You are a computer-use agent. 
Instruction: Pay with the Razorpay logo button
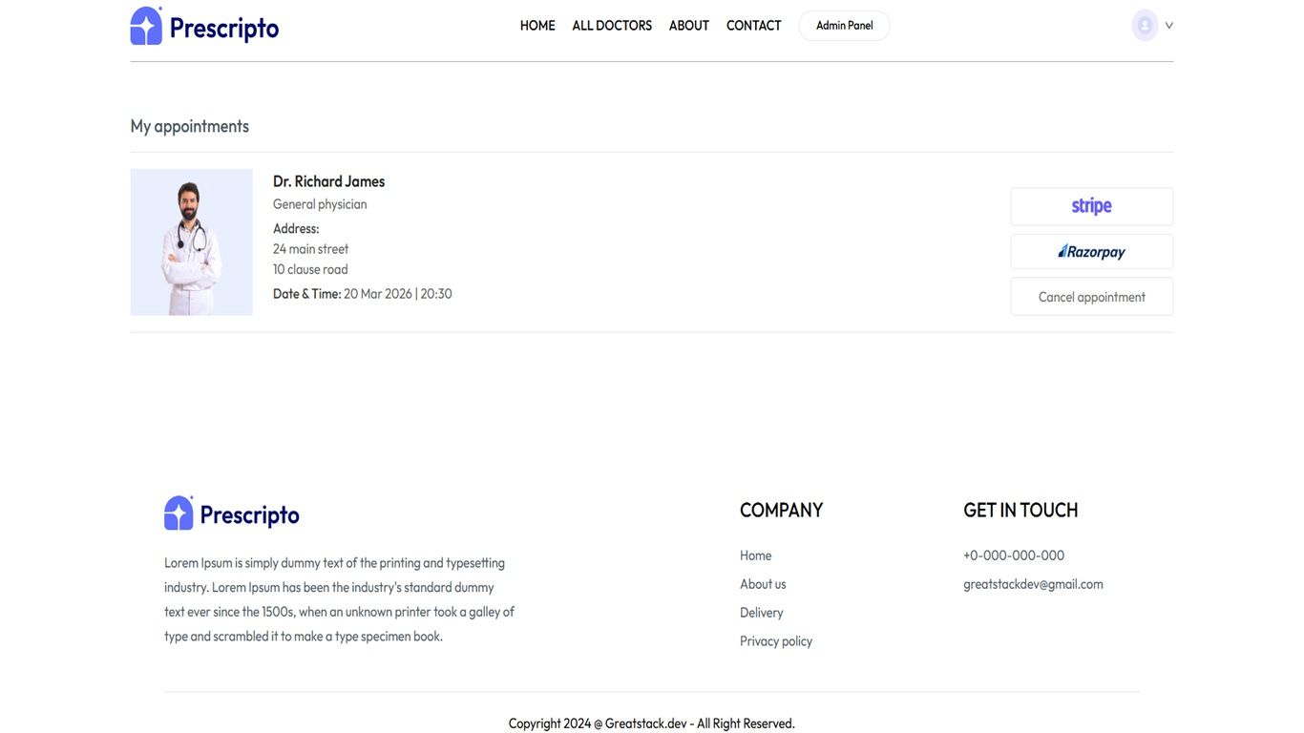(1091, 252)
